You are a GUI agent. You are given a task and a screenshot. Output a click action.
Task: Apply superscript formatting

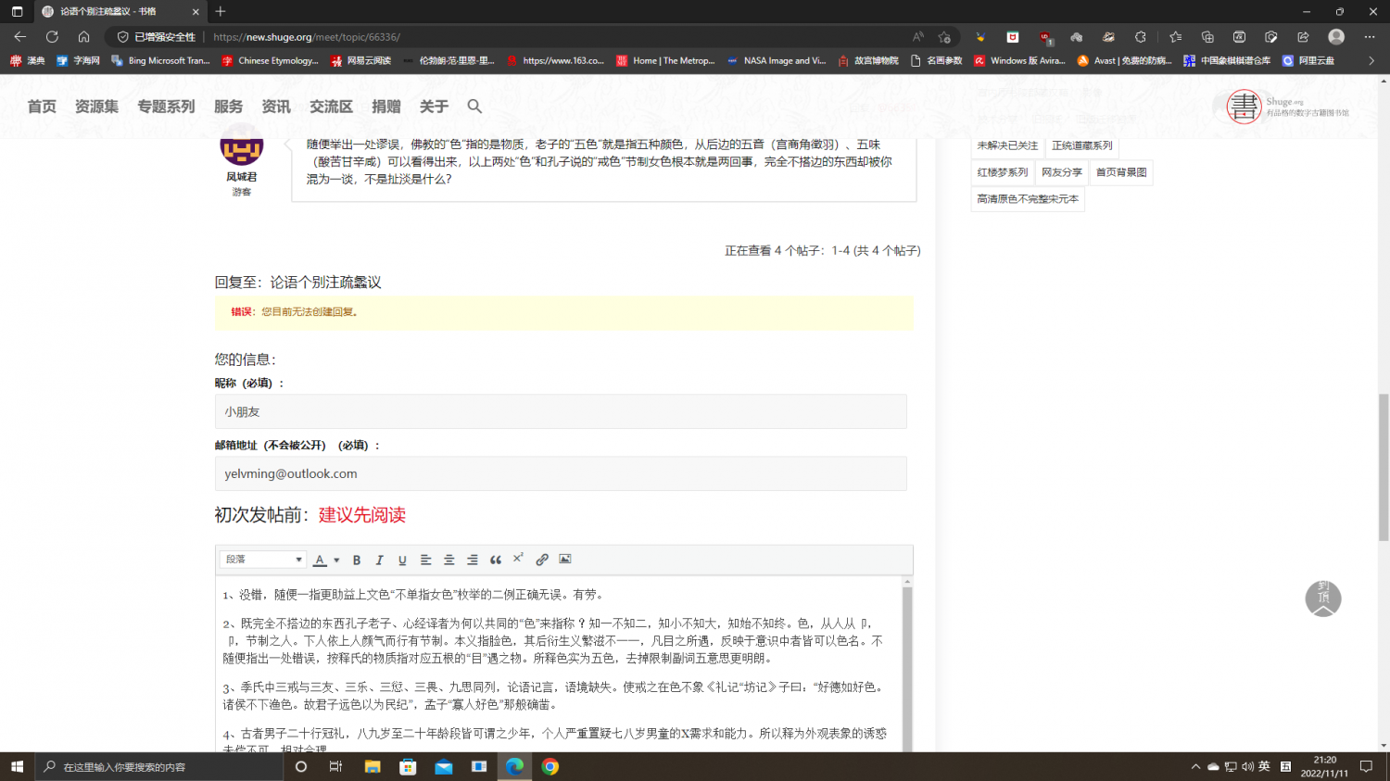(x=518, y=559)
